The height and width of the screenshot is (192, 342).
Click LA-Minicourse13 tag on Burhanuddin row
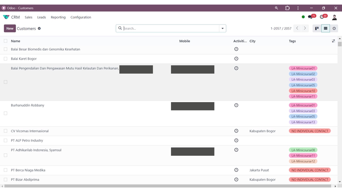(303, 122)
